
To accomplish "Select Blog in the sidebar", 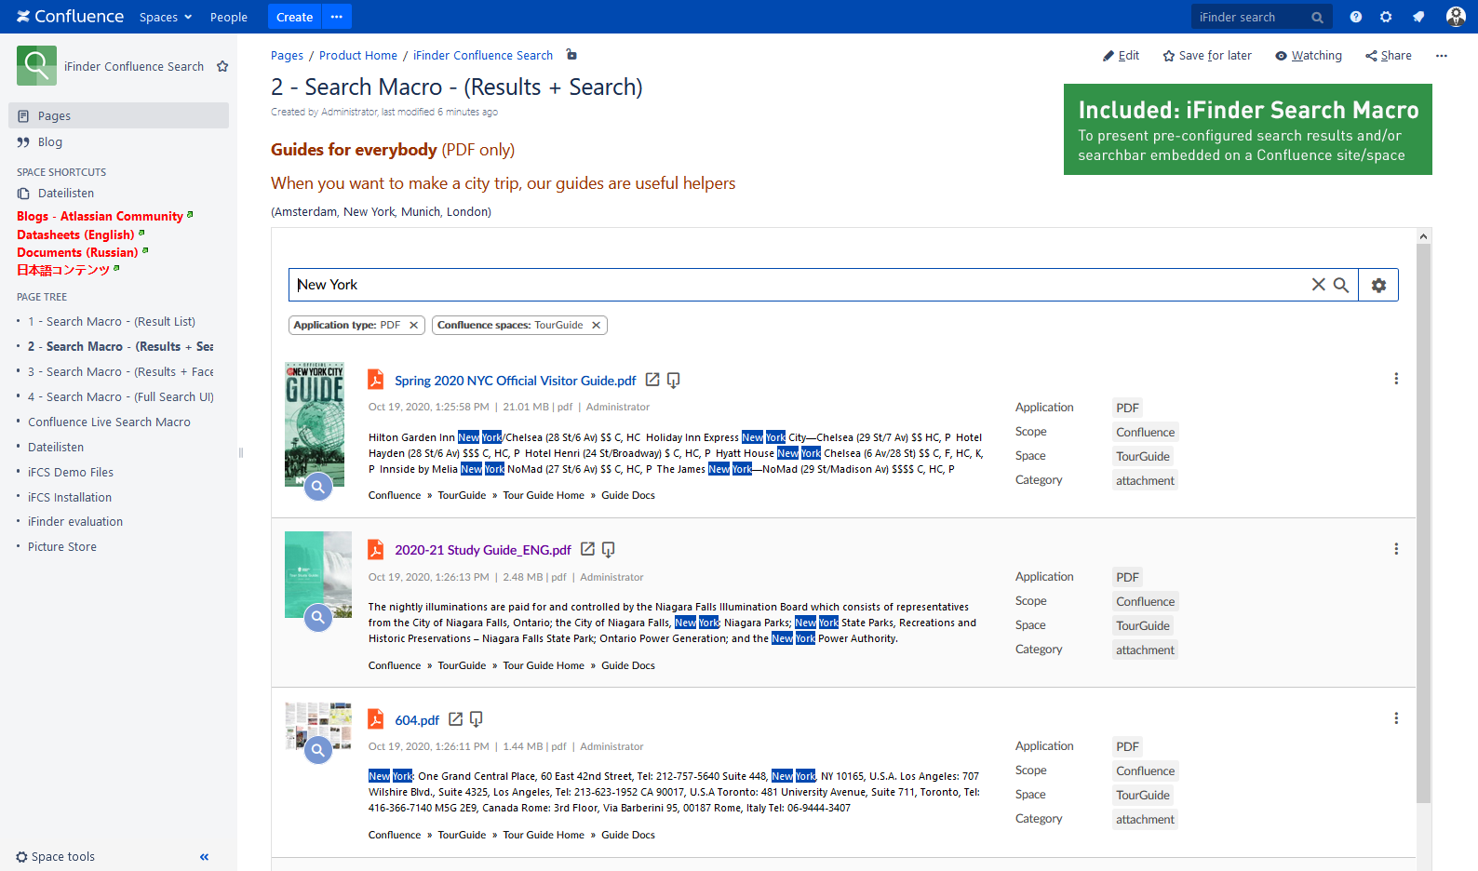I will coord(50,142).
